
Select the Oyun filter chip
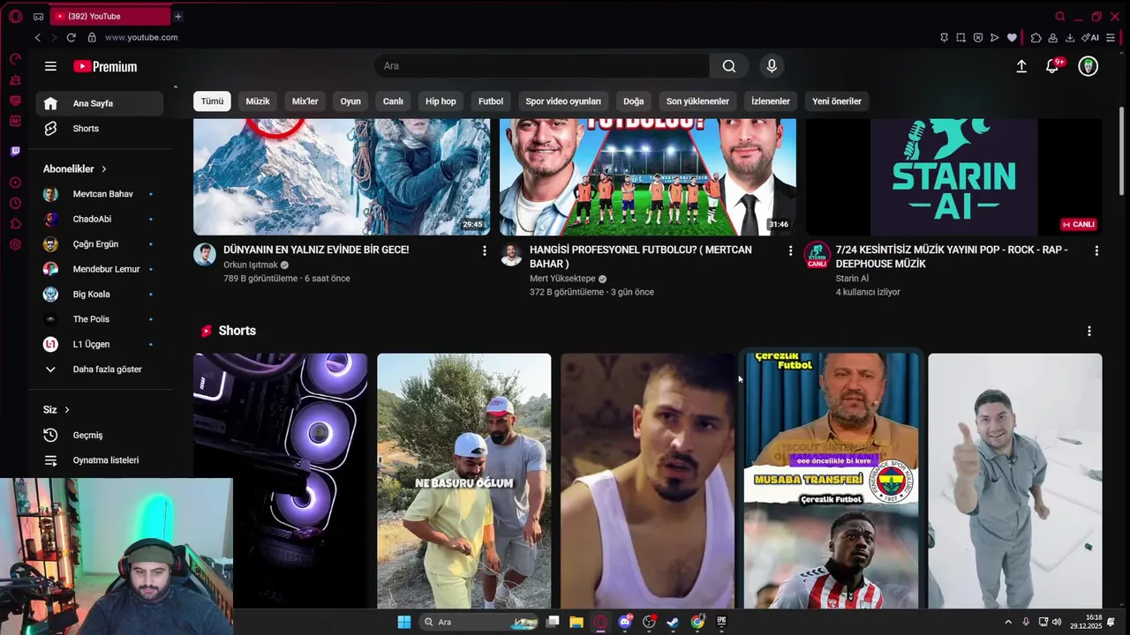tap(350, 101)
